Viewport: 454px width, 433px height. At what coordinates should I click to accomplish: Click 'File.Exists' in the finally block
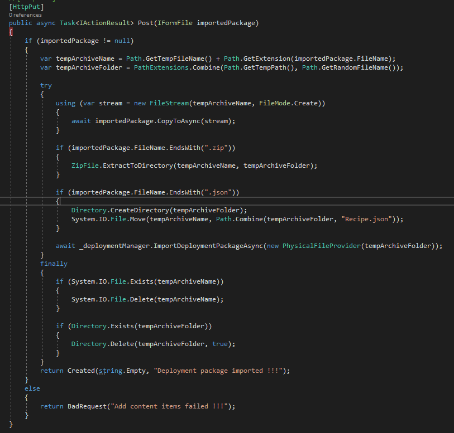tap(132, 281)
